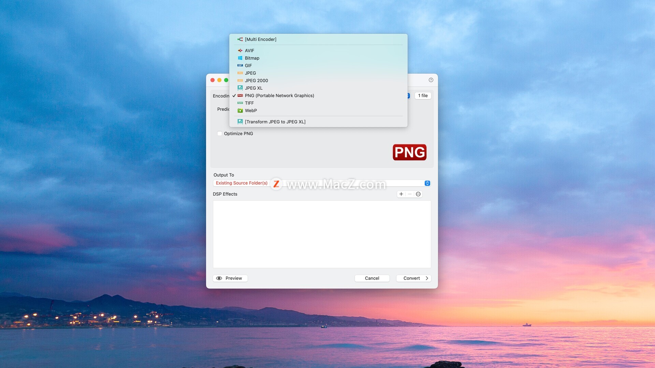This screenshot has height=368, width=655.
Task: Choose JPEG XL from the encoder list
Action: point(253,88)
